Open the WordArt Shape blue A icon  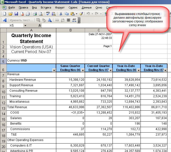[x=50, y=20]
